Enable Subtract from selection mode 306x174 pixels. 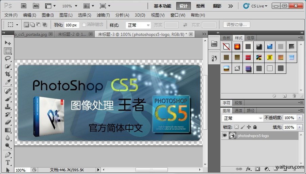pyautogui.click(x=38, y=25)
